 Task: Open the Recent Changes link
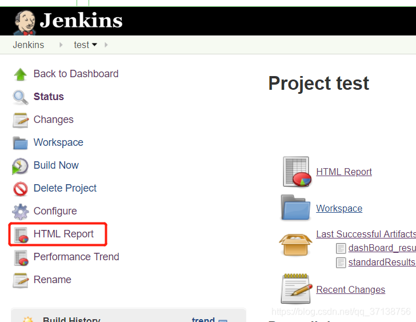coord(350,289)
